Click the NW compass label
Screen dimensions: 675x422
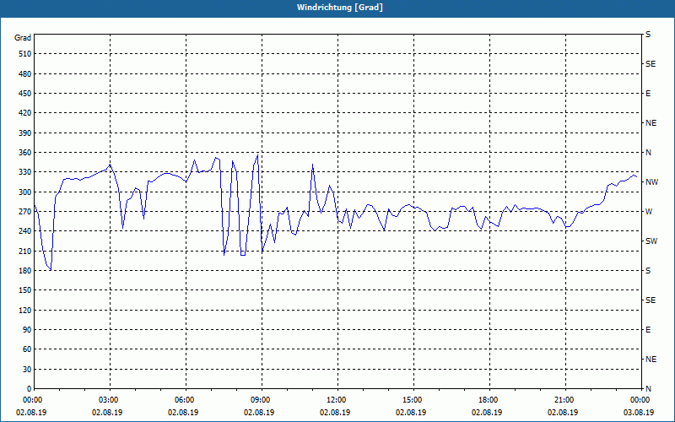(651, 182)
